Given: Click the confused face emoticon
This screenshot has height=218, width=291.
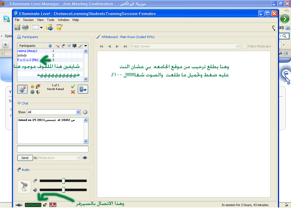Looking at the screenshot, I should click(x=32, y=92).
